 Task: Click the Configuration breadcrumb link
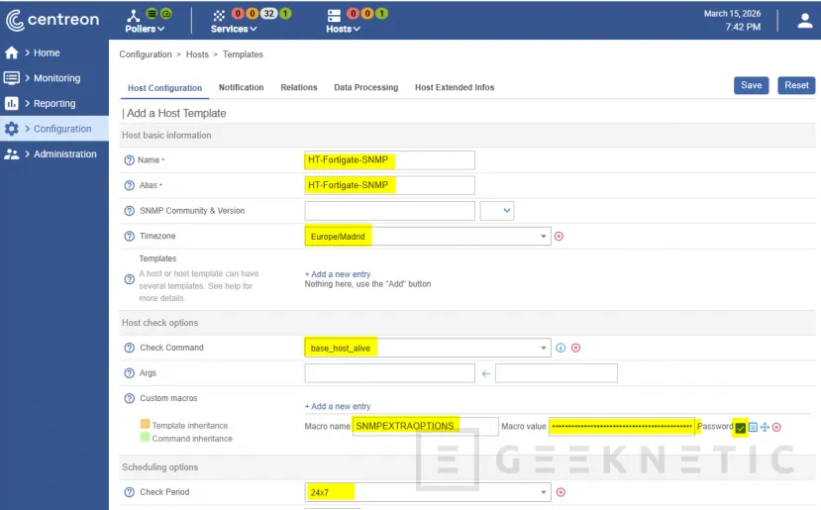tap(146, 54)
